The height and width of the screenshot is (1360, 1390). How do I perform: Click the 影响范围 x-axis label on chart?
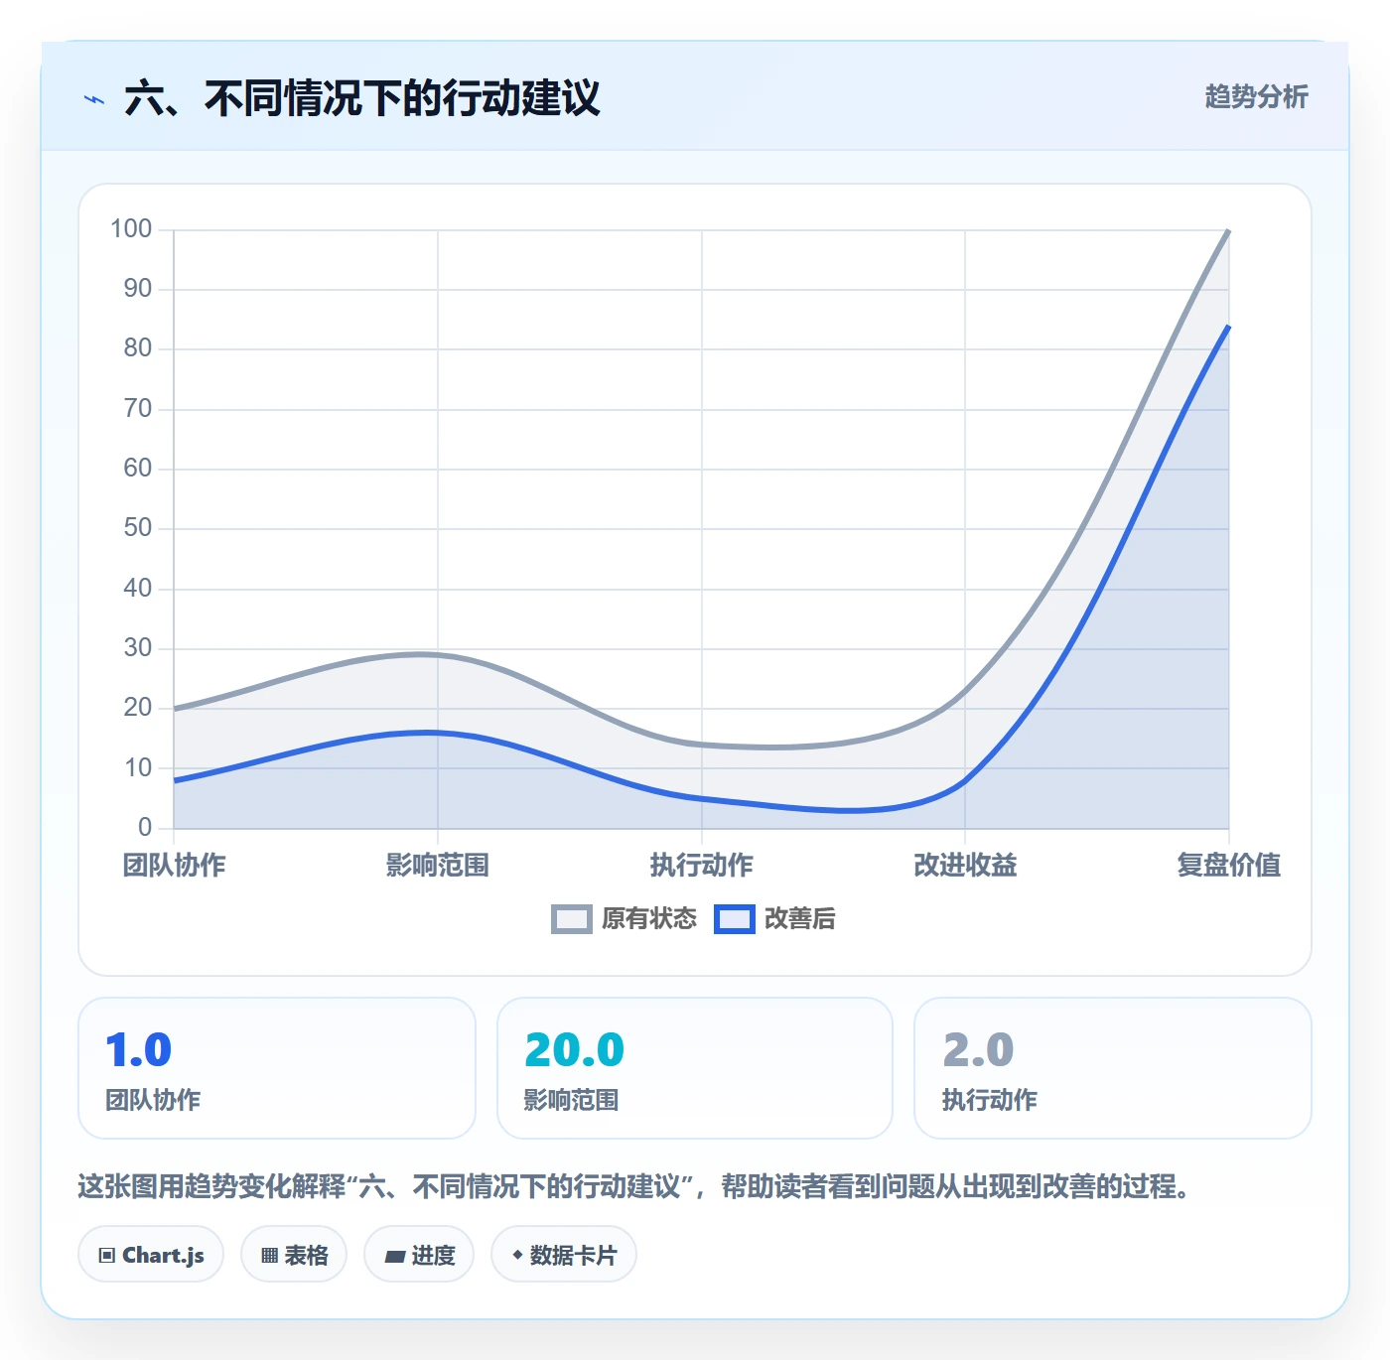[x=438, y=865]
